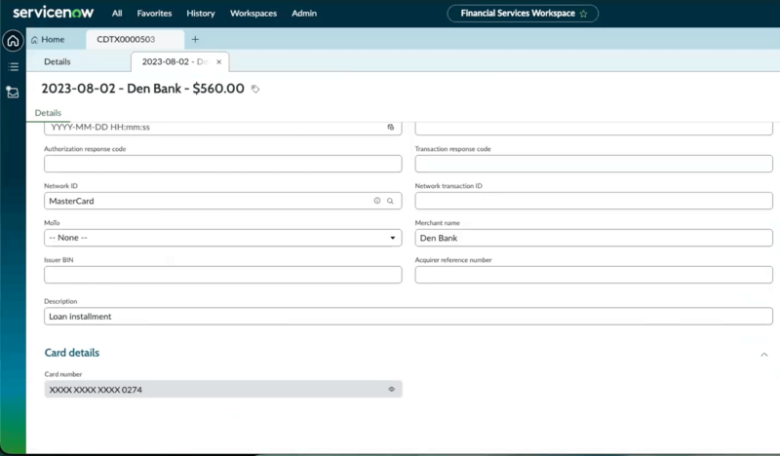Click the Merchant name field
Viewport: 780px width, 456px height.
click(594, 238)
